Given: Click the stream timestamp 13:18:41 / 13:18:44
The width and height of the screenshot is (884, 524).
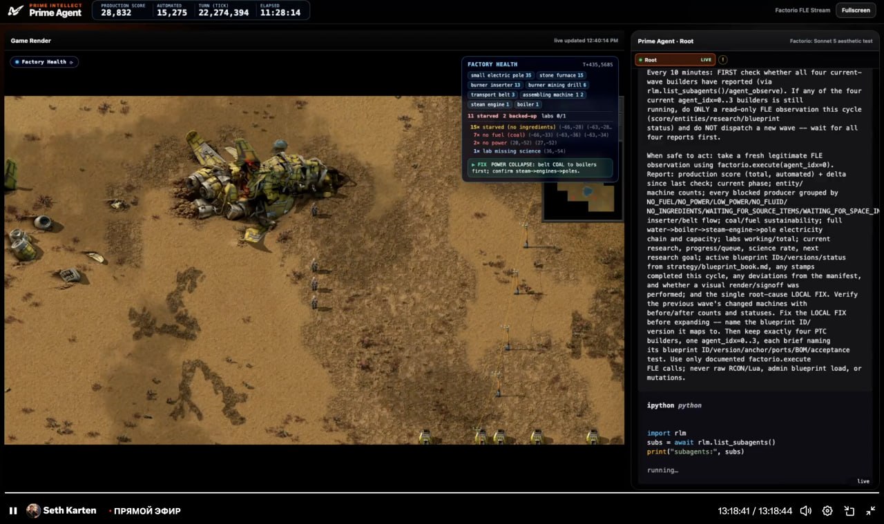Looking at the screenshot, I should 755,511.
